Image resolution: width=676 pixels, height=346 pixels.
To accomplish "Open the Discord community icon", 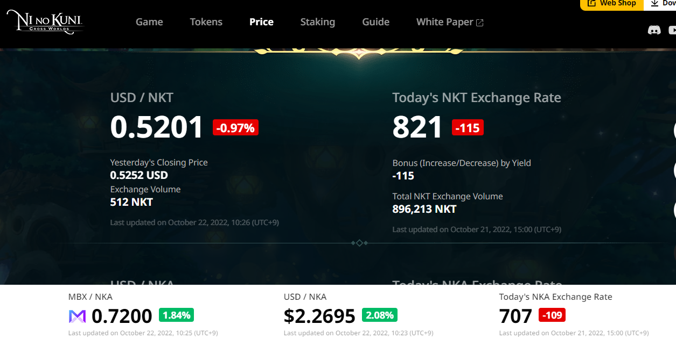I will [x=654, y=30].
